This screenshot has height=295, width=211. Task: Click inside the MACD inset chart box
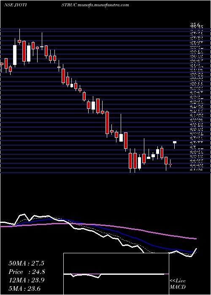point(116,274)
